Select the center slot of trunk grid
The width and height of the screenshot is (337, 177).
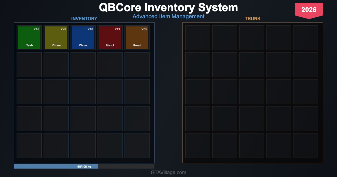point(252,92)
